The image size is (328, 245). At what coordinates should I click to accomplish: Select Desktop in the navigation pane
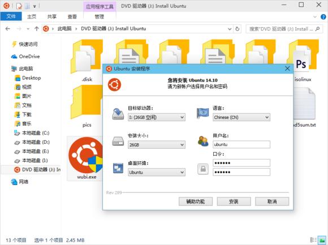pyautogui.click(x=31, y=78)
